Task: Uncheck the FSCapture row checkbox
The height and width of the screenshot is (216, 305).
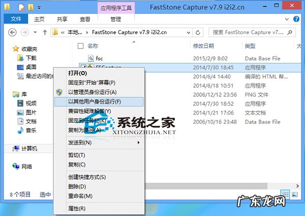Action: pyautogui.click(x=83, y=67)
